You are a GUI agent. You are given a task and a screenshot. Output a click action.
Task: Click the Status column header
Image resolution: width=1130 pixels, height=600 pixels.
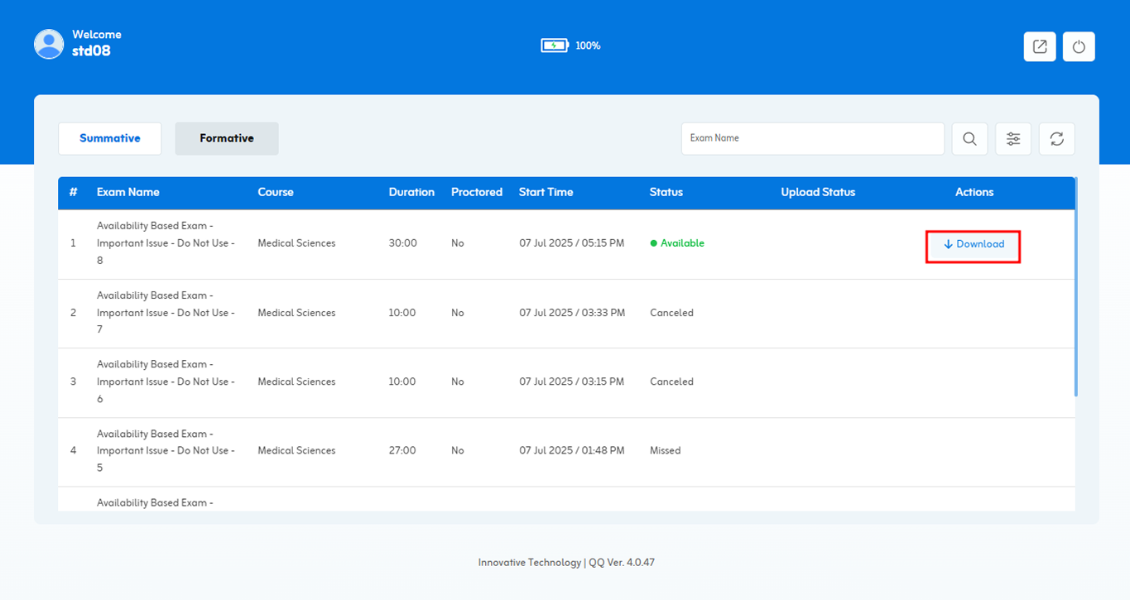coord(666,192)
